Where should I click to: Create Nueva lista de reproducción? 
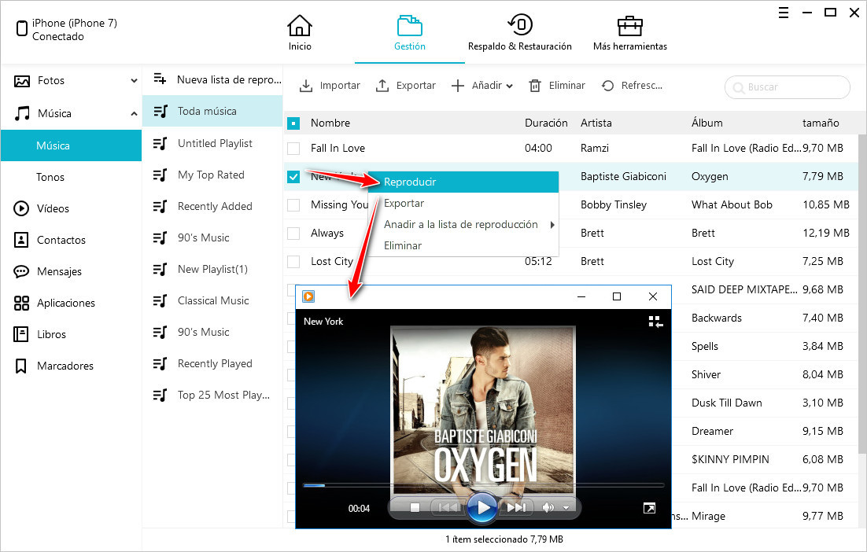(217, 80)
